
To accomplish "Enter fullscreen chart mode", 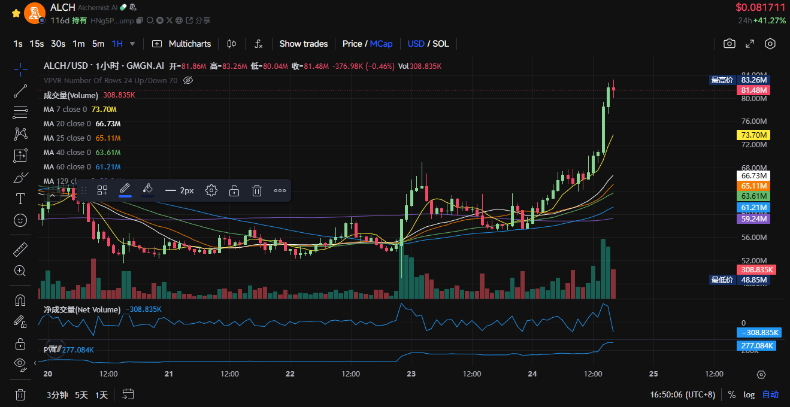I will pos(749,44).
